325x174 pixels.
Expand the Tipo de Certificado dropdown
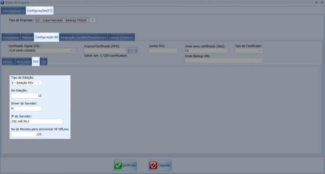coord(260,51)
